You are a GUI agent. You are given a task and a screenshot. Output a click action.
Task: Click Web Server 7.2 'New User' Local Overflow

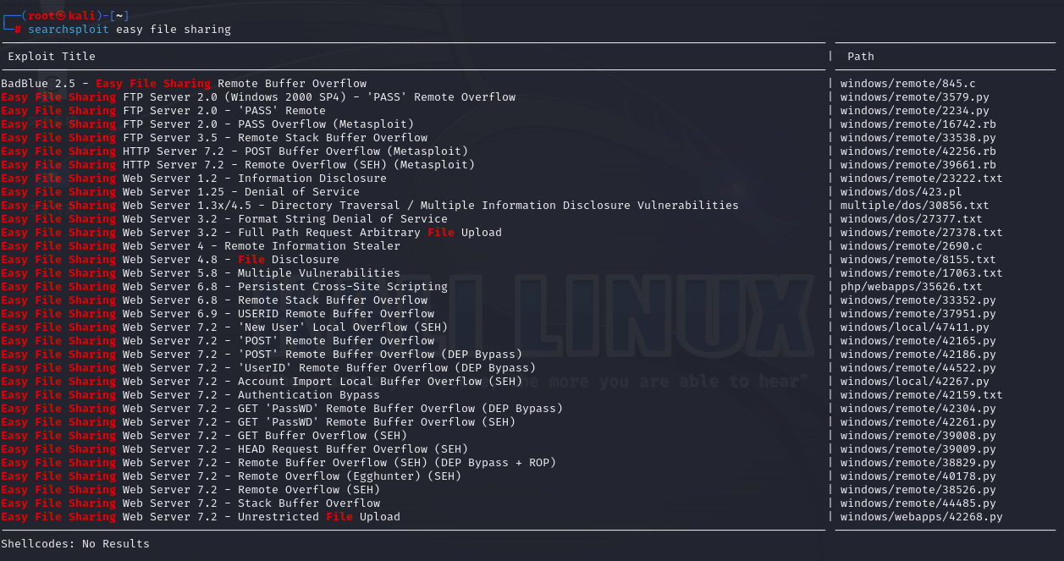pos(224,327)
